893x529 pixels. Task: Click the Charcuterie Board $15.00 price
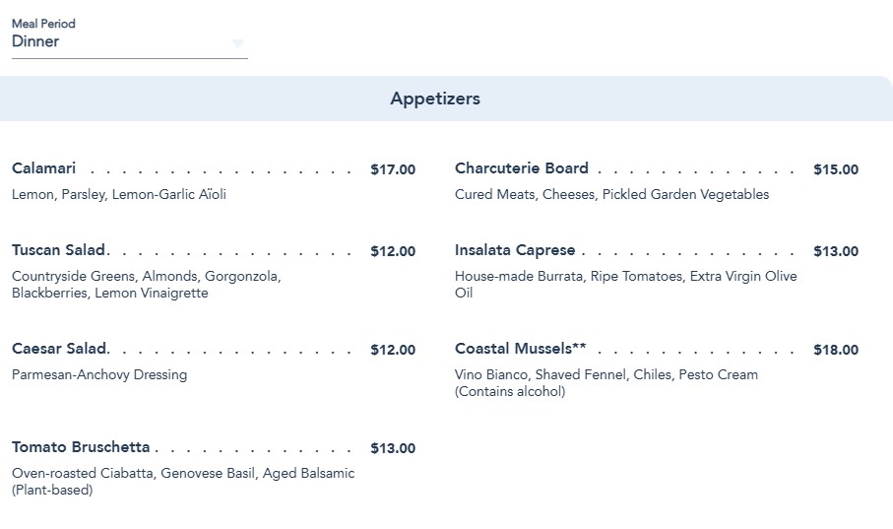click(836, 169)
